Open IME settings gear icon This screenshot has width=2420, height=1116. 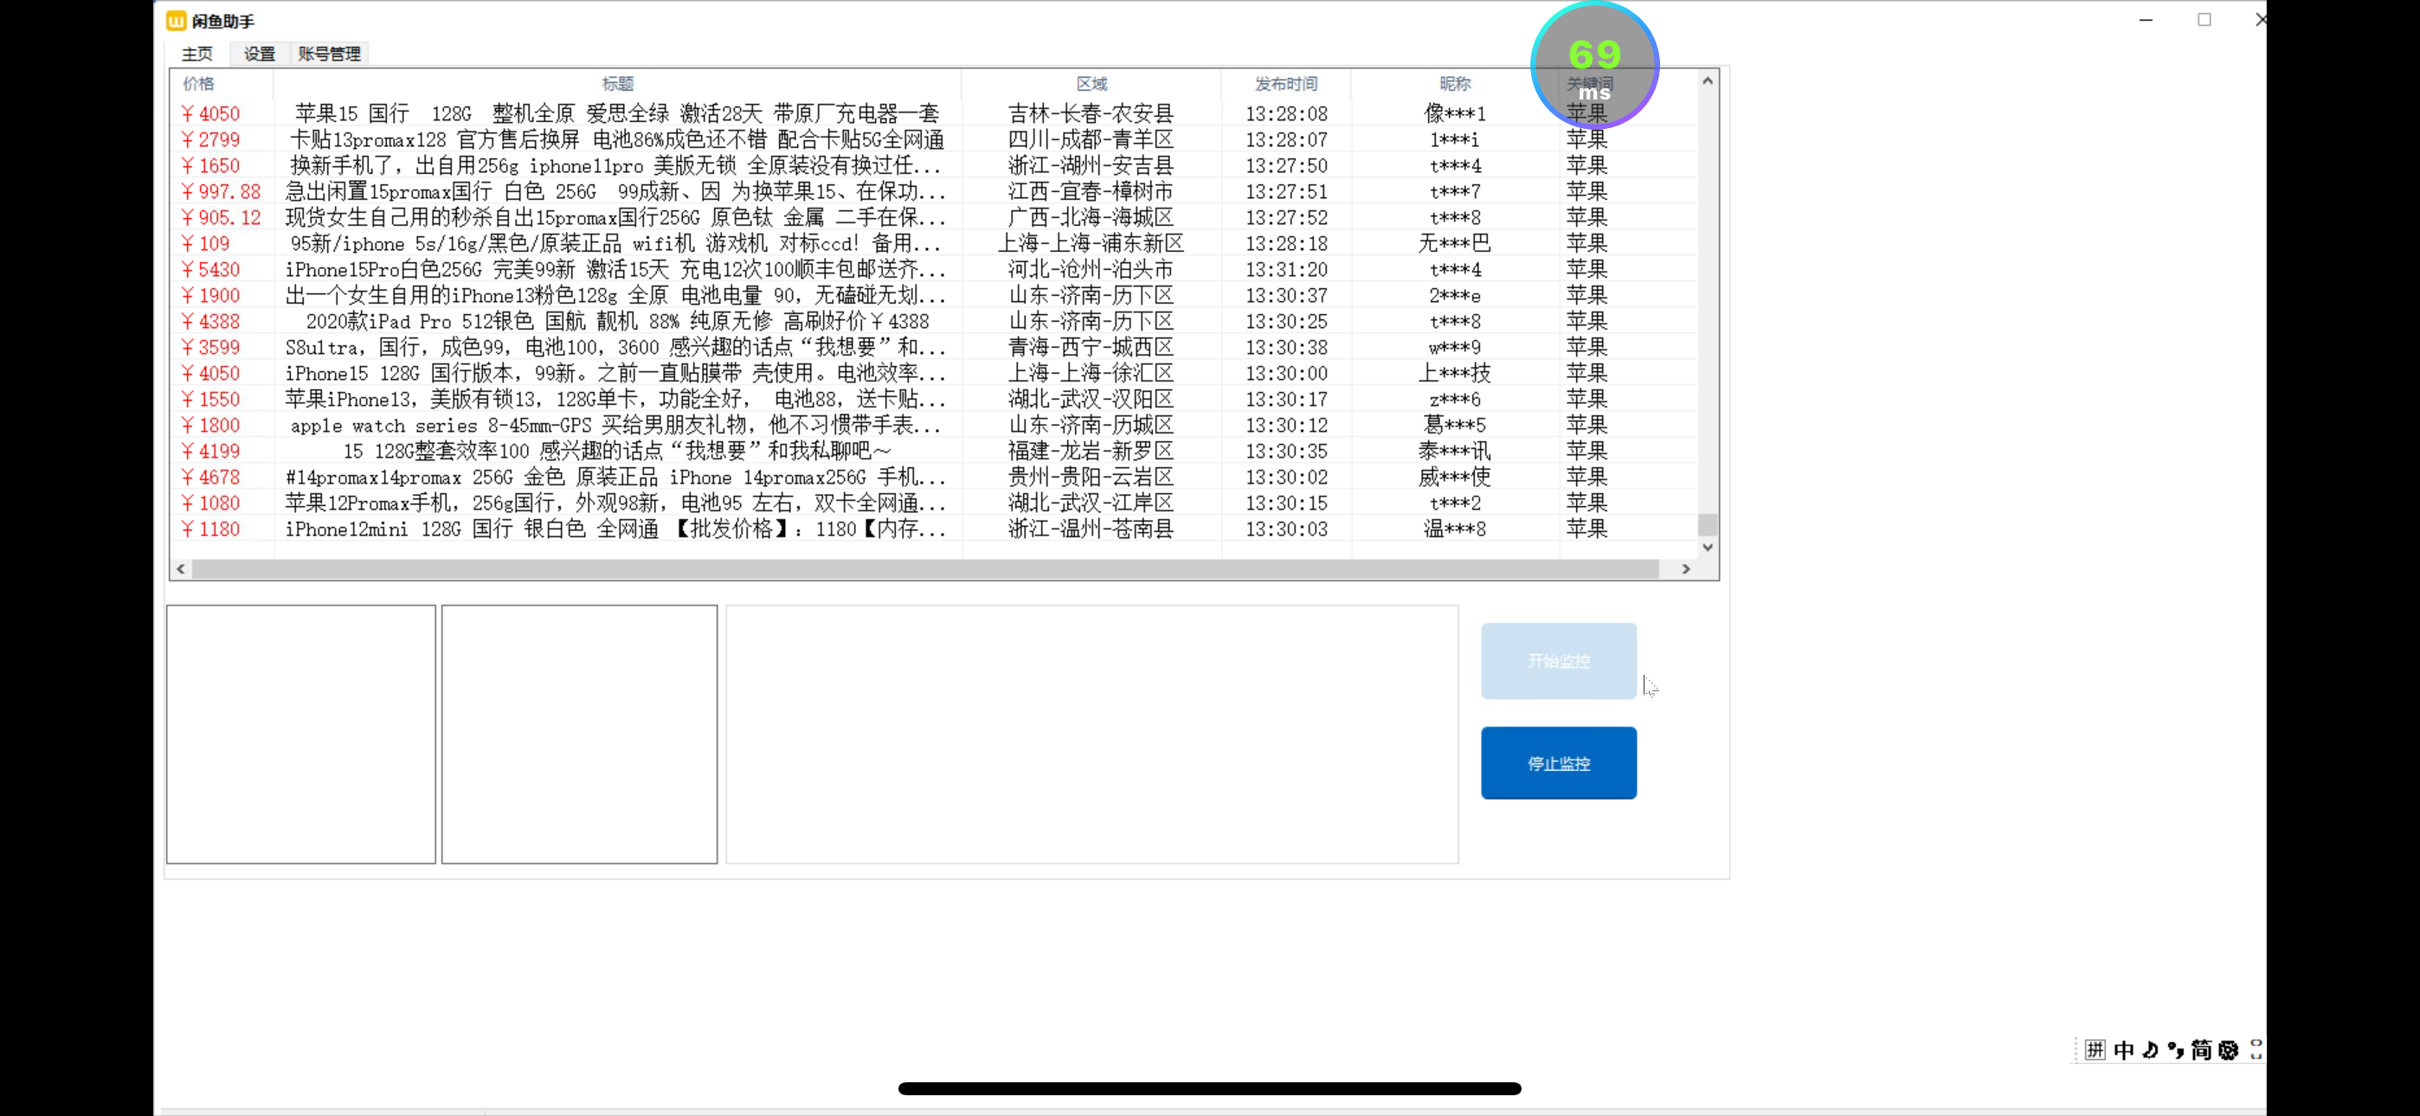pyautogui.click(x=2229, y=1050)
